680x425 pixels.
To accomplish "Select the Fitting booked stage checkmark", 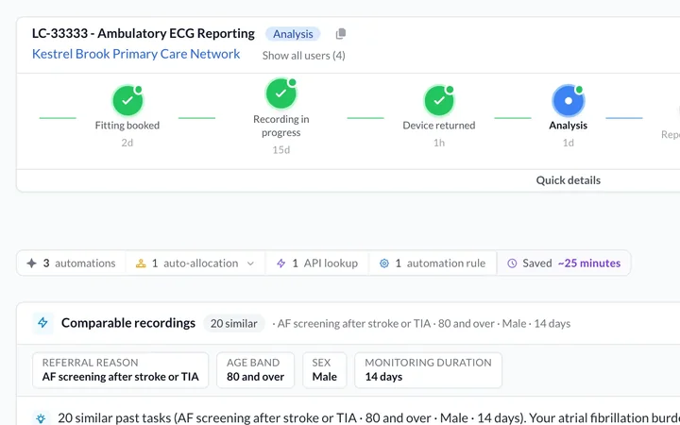I will click(127, 101).
